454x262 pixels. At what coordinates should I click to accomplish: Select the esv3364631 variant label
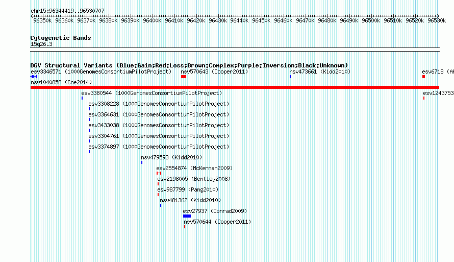(159, 114)
